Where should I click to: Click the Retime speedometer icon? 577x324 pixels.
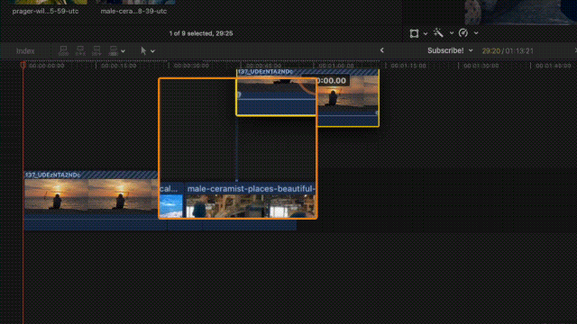(463, 33)
